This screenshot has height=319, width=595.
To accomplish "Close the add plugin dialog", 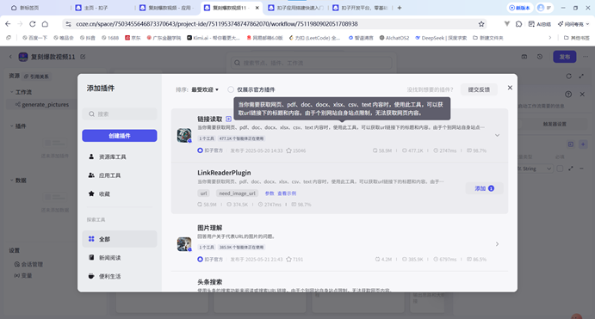I will coord(510,88).
